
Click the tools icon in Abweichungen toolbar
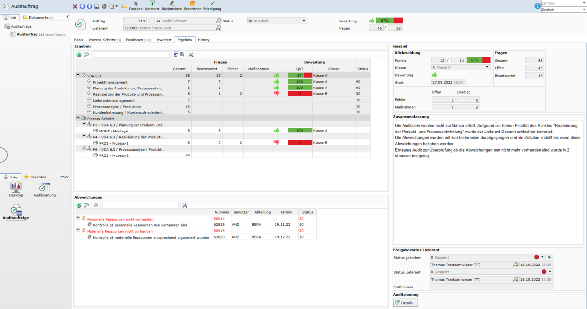click(185, 205)
